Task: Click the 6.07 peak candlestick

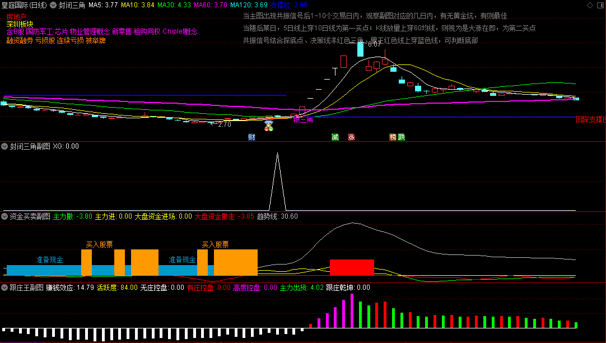Action: pos(360,49)
